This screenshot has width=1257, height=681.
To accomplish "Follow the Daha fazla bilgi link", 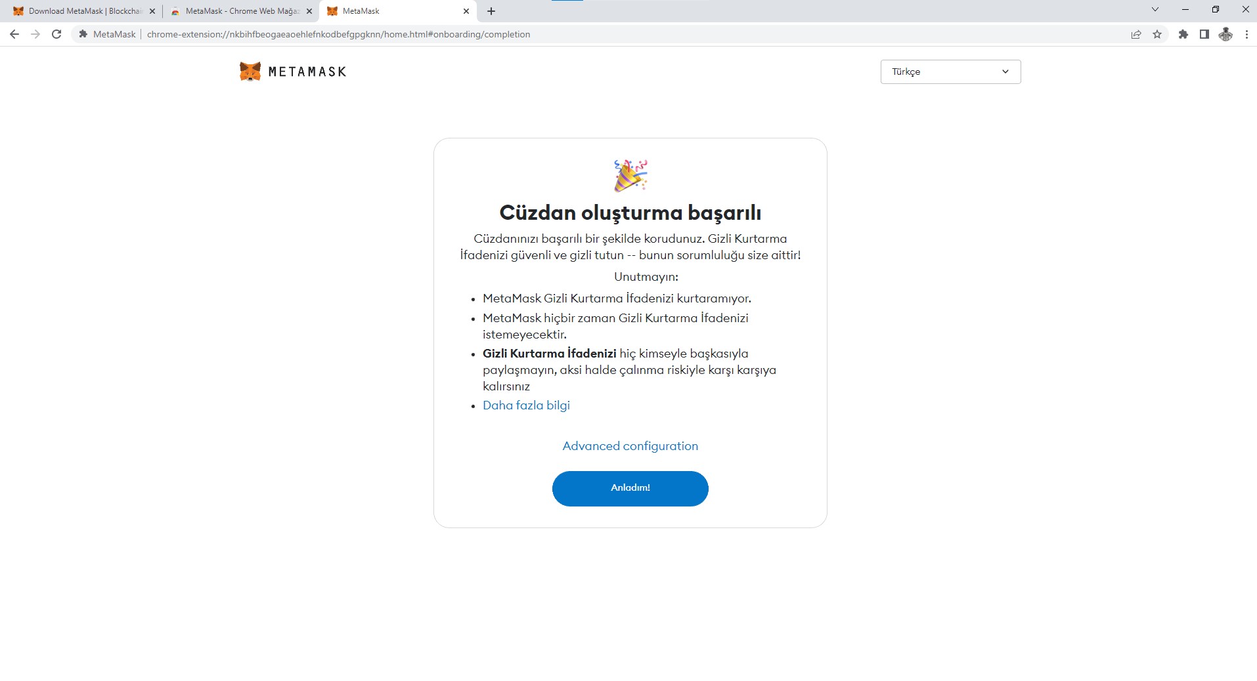I will pos(526,405).
